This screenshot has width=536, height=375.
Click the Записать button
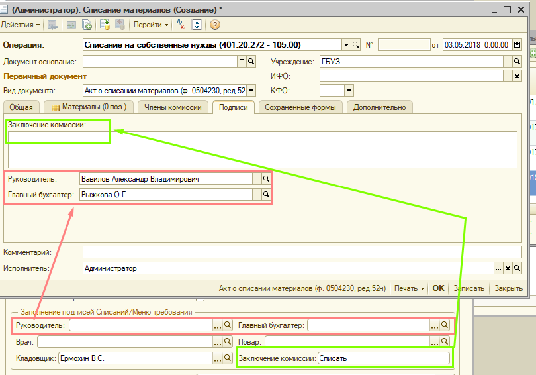click(x=469, y=288)
